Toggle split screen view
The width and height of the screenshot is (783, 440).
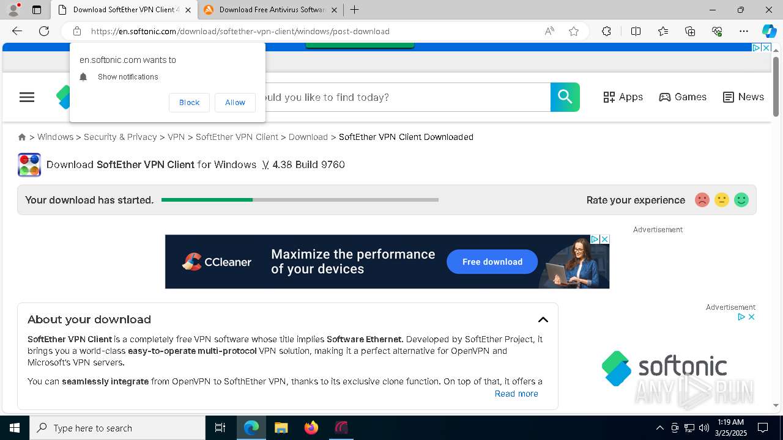tap(636, 31)
